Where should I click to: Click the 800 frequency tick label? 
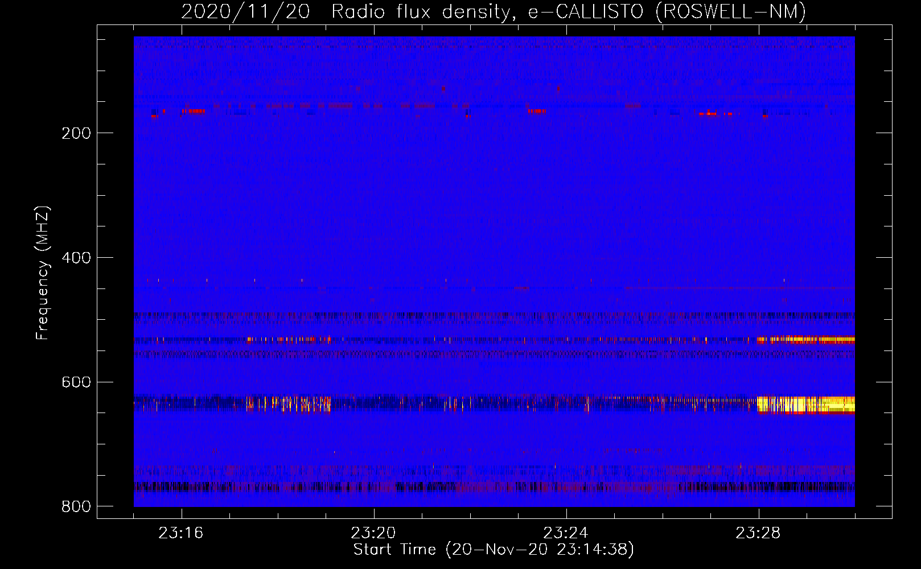pyautogui.click(x=76, y=506)
